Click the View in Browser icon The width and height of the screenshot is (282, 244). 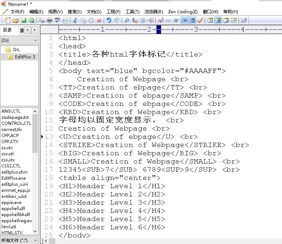click(x=65, y=20)
